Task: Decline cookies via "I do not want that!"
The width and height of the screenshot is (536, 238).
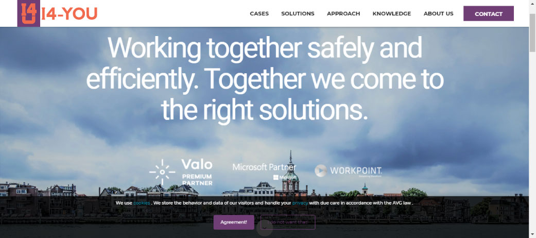Action: tap(288, 222)
